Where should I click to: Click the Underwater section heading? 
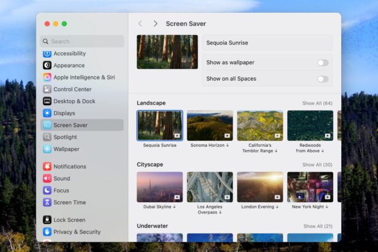pos(152,226)
